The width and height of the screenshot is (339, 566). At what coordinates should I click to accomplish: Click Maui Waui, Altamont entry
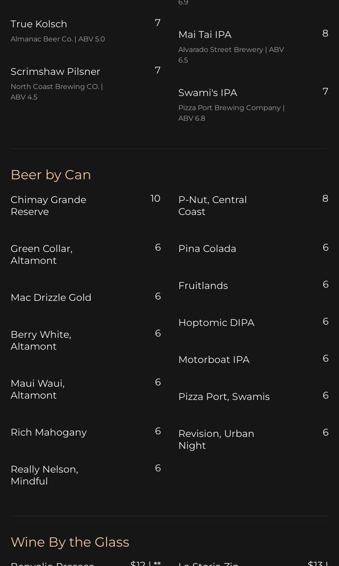tap(38, 389)
